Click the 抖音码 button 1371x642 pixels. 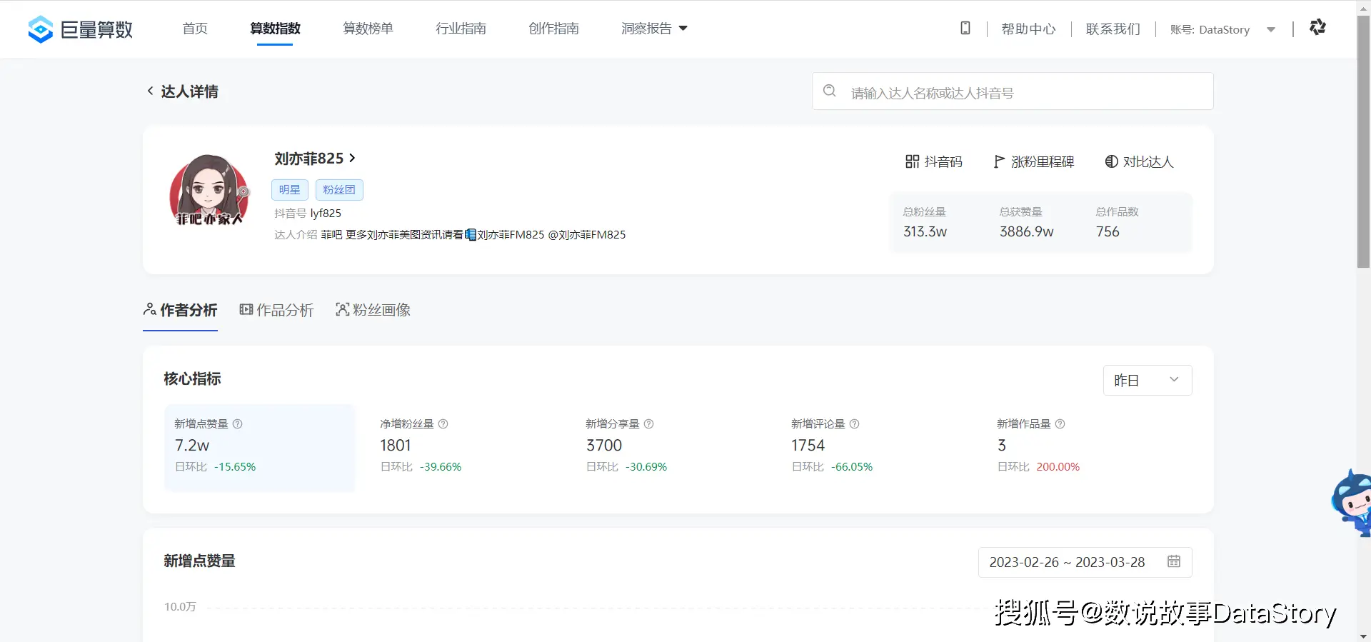click(933, 161)
